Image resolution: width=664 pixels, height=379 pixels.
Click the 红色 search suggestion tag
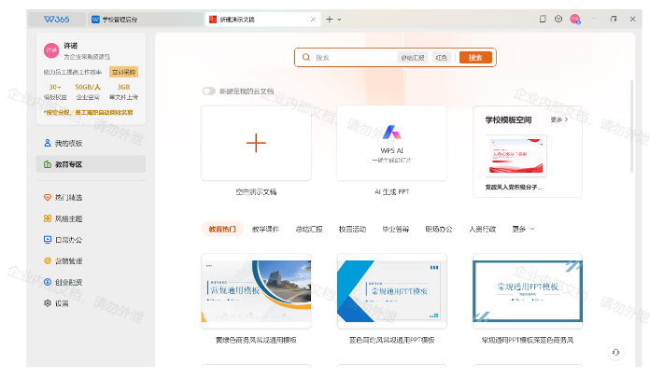click(442, 58)
